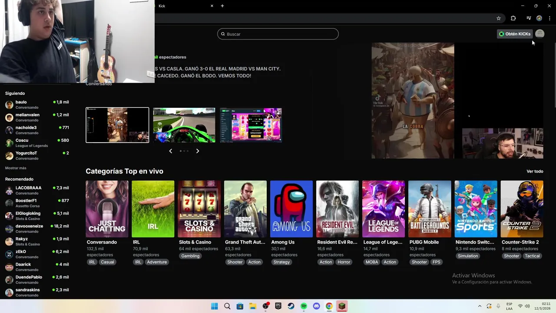Click the Buscar search field
Screen dimensions: 556x313
[x=278, y=34]
